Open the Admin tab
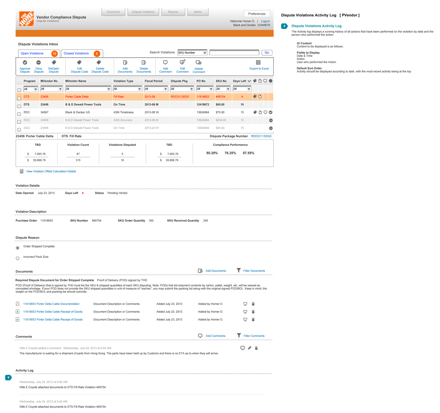Screen dimensions: 440x413 (x=198, y=12)
